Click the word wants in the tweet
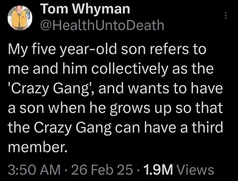The height and width of the screenshot is (181, 238). point(149,89)
